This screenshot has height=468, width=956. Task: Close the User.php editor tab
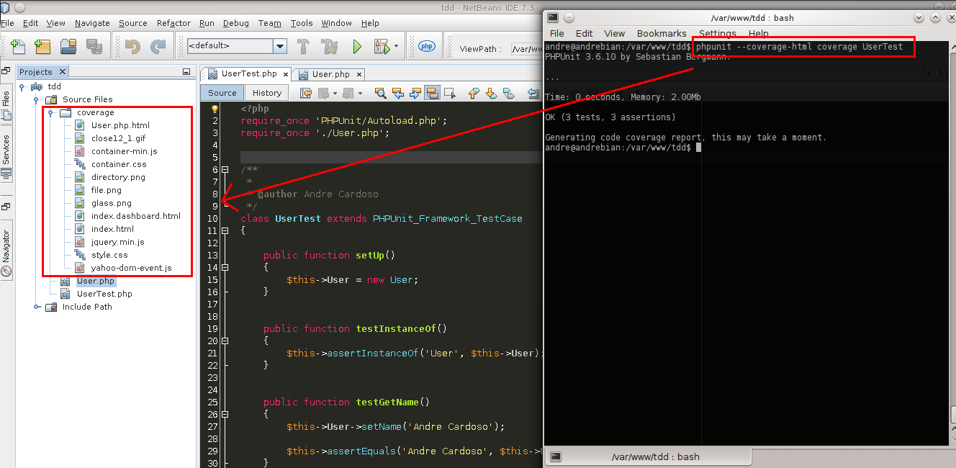point(358,74)
